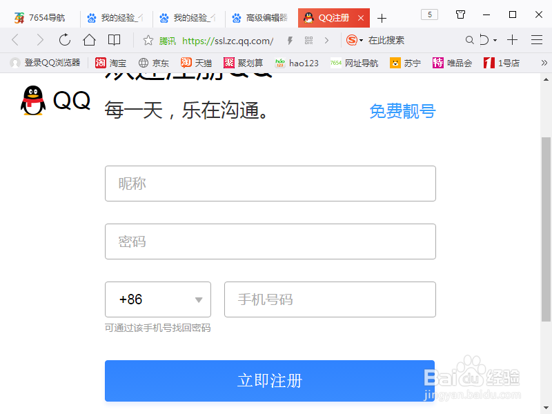Open the 唯品会 bookmark
Viewport: 552px width, 414px height.
453,63
